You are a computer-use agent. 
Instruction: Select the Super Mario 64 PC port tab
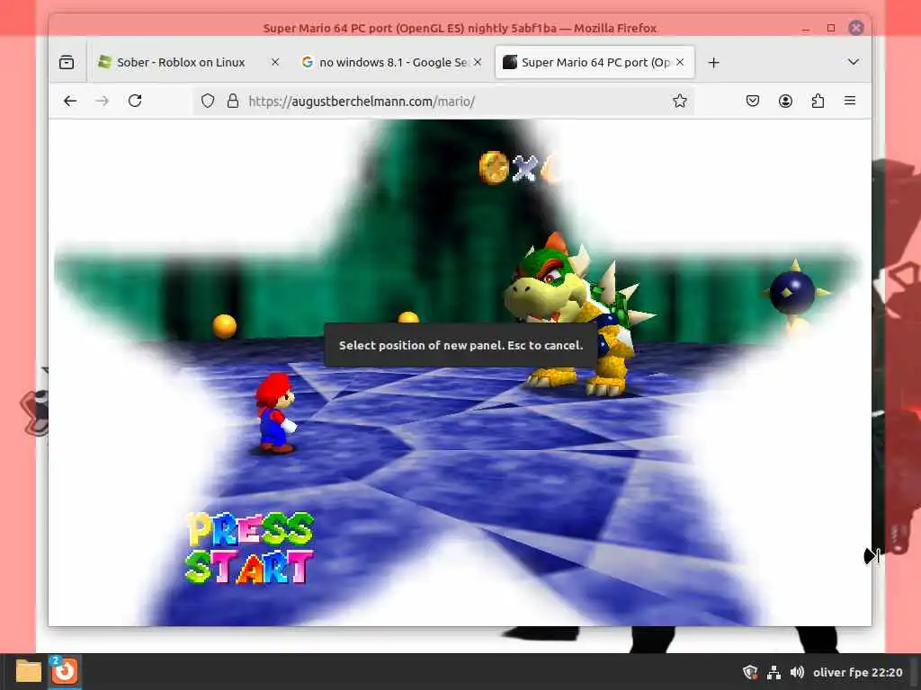(595, 62)
